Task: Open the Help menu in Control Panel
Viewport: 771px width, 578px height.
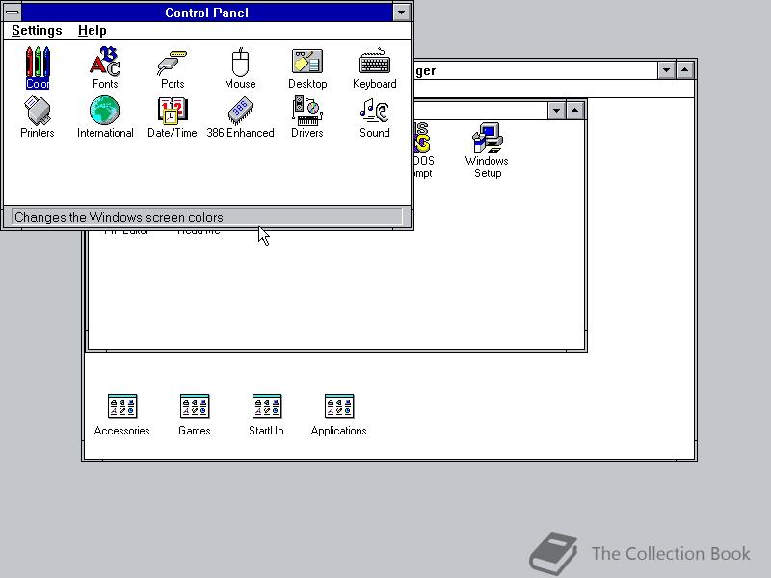Action: (92, 31)
